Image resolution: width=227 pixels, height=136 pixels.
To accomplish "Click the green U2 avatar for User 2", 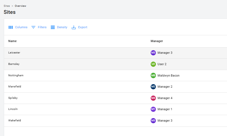I will click(x=153, y=64).
